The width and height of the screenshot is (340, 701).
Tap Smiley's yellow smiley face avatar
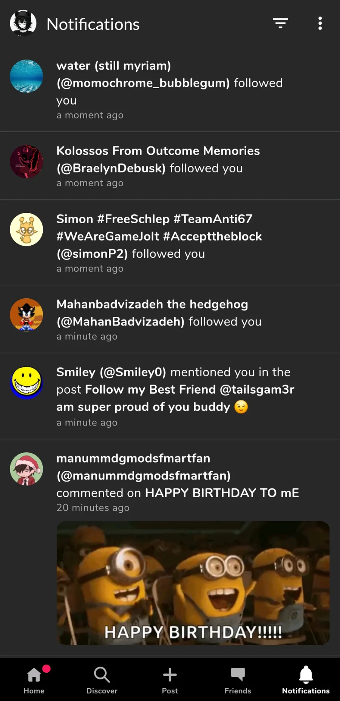(26, 383)
